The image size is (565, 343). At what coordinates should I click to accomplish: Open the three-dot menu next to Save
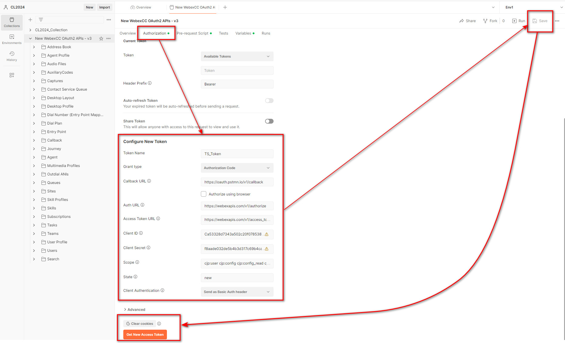(557, 21)
